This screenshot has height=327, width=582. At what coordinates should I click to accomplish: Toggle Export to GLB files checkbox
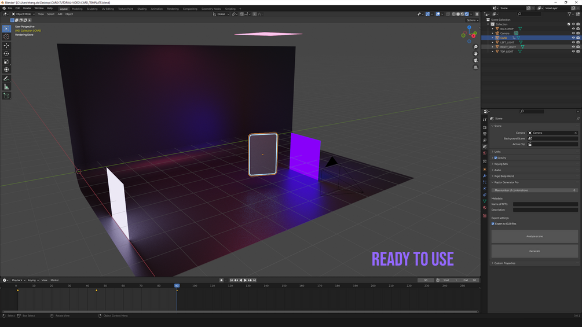[x=493, y=223]
